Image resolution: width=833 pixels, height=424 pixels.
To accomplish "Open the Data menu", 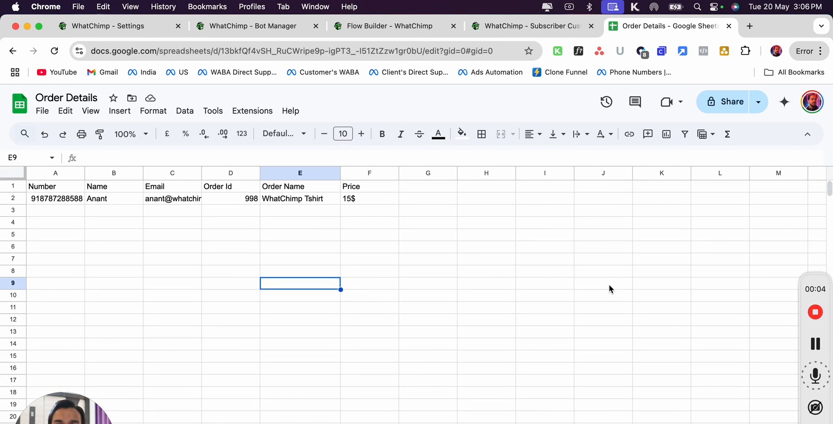I will click(185, 111).
